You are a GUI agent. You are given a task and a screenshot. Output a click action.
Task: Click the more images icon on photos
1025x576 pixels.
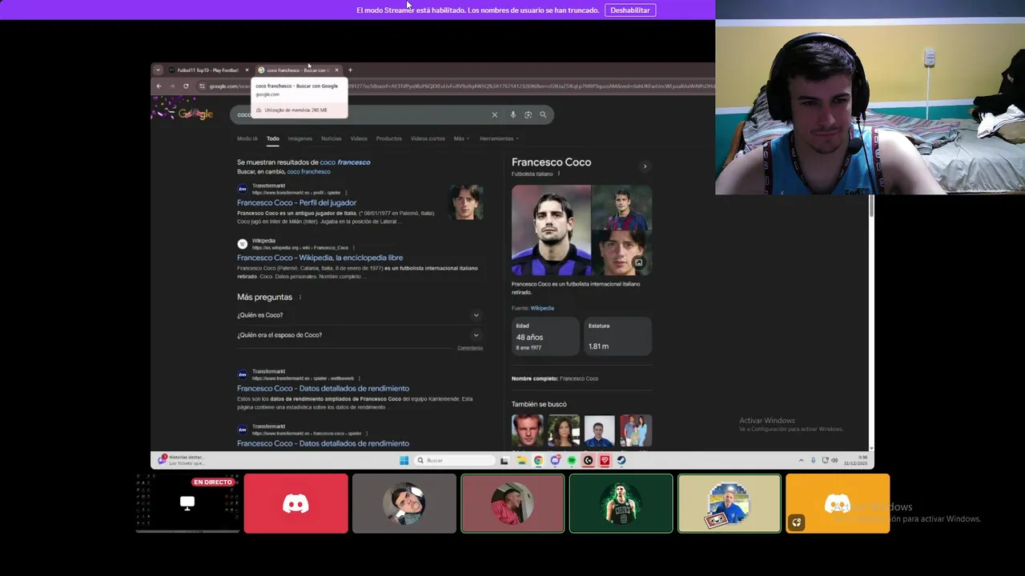(x=638, y=262)
